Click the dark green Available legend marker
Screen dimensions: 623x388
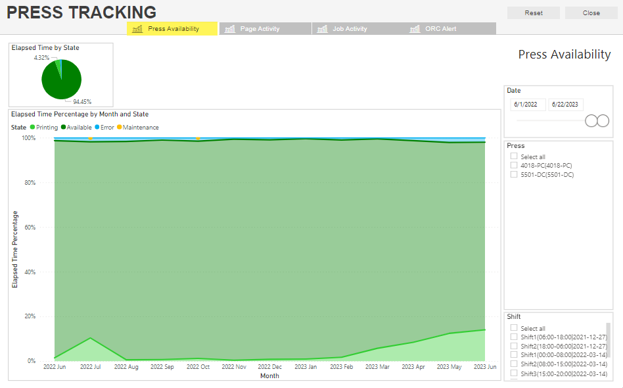(x=63, y=128)
